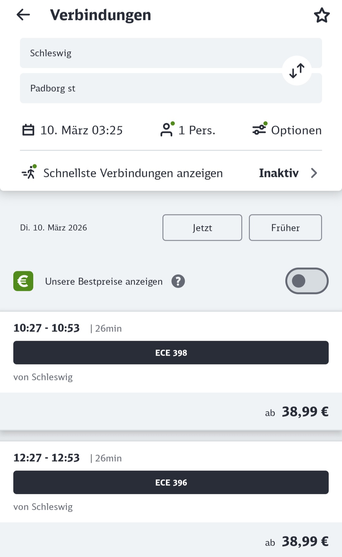Open the 10:27 ECE 398 connection
This screenshot has width=342, height=557.
click(x=171, y=352)
